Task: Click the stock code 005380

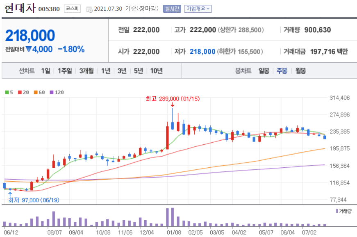Action: tap(49, 9)
